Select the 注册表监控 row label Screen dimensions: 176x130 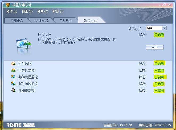tap(26, 90)
